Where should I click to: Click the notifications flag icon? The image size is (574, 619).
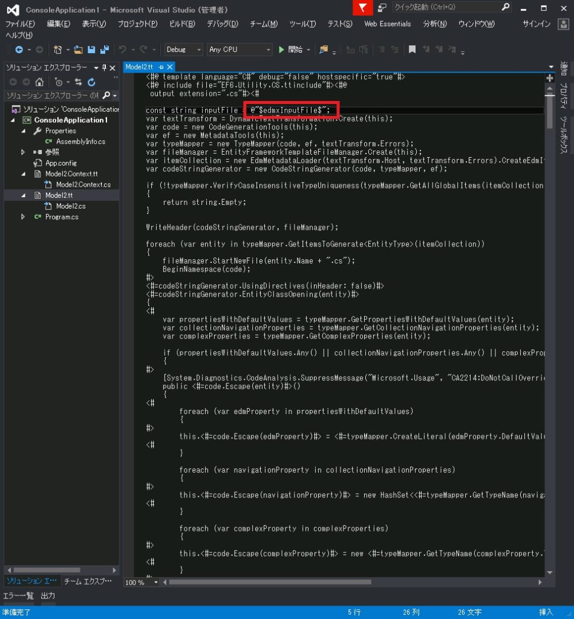362,8
